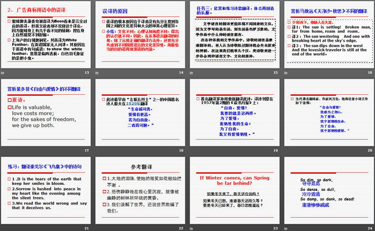Image resolution: width=375 pixels, height=231 pixels.
Task: Click the animation star icon under slide 14
Action: click(x=97, y=73)
